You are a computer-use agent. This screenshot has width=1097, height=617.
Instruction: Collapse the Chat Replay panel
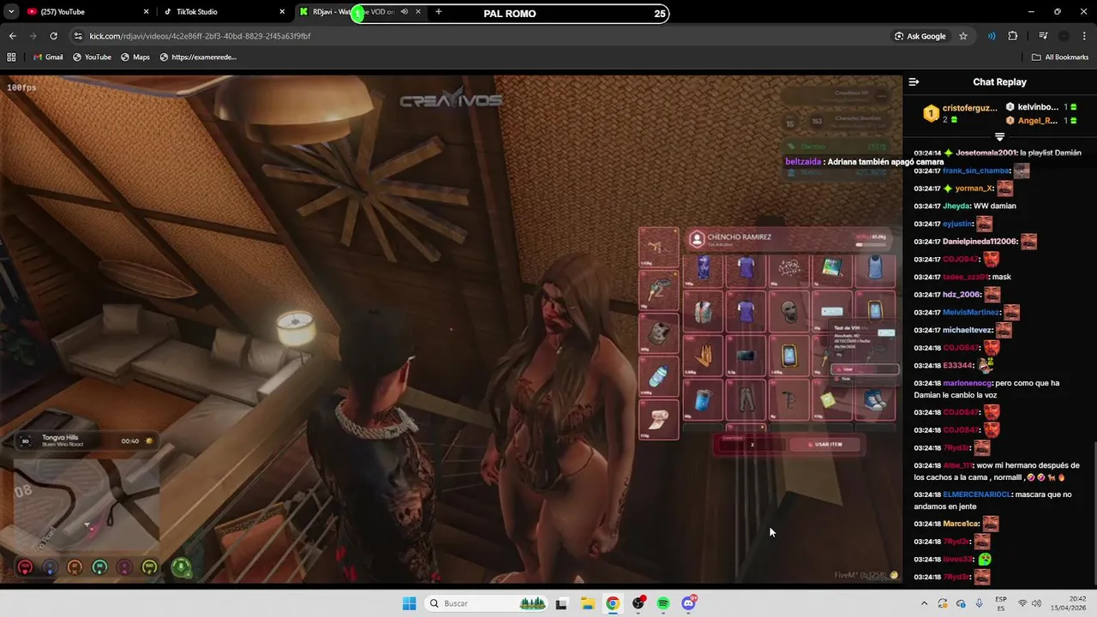coord(914,82)
